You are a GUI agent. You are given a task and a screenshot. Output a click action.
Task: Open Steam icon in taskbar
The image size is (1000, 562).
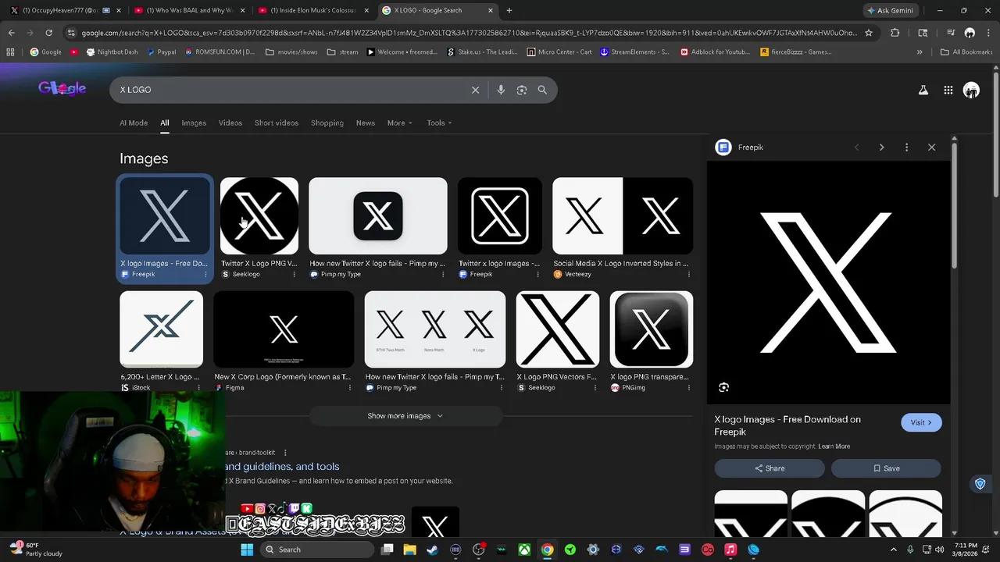click(x=432, y=550)
